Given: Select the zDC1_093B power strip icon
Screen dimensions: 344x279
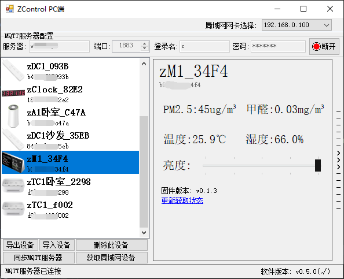Looking at the screenshot, I should 13,70.
